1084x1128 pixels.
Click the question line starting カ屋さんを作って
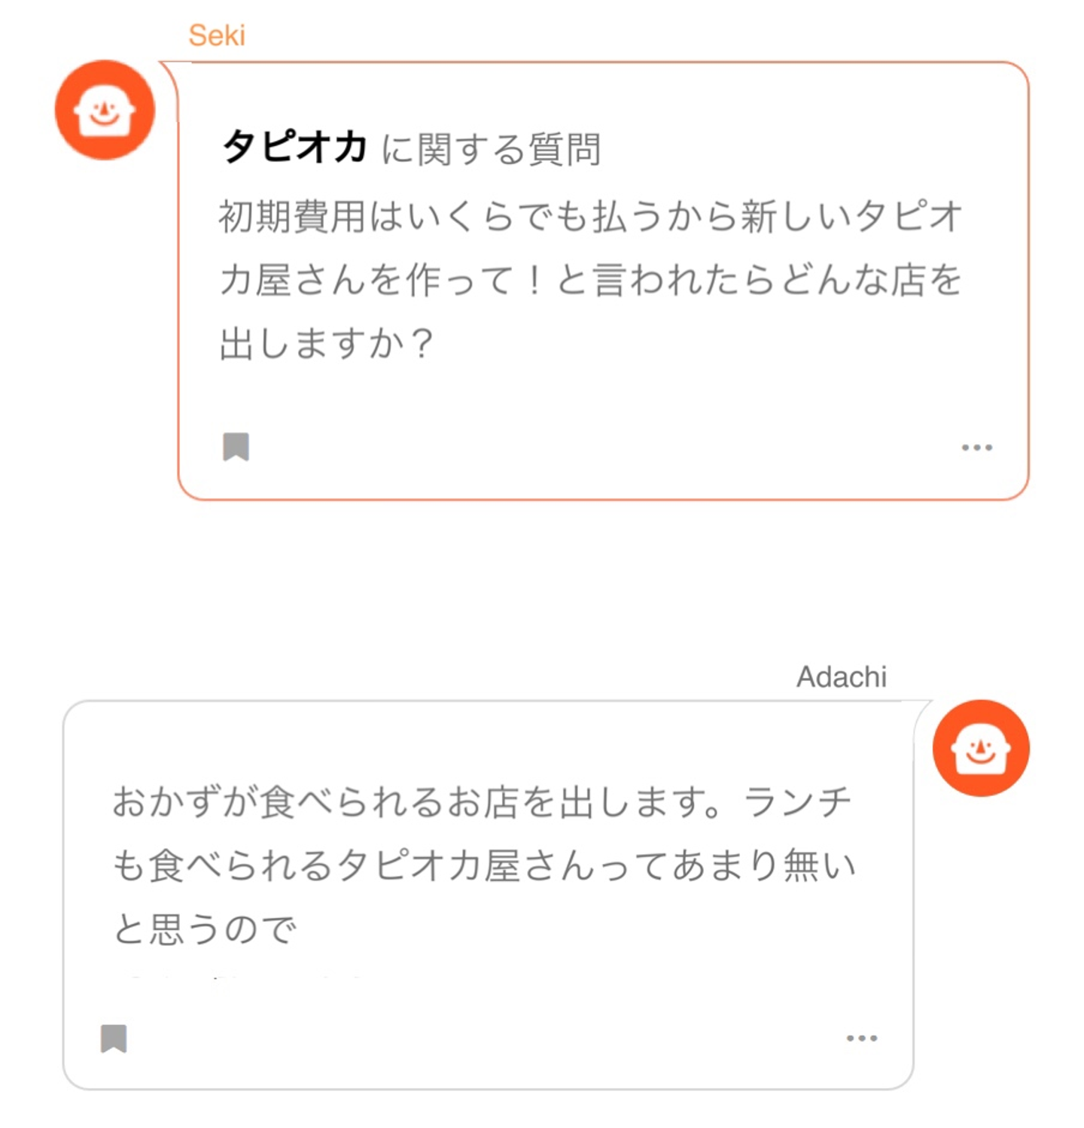pos(590,280)
